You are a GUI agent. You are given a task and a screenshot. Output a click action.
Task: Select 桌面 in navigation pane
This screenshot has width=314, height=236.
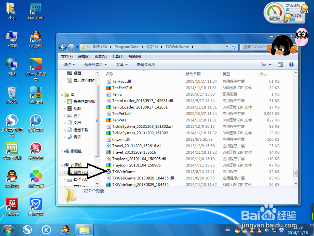74,73
